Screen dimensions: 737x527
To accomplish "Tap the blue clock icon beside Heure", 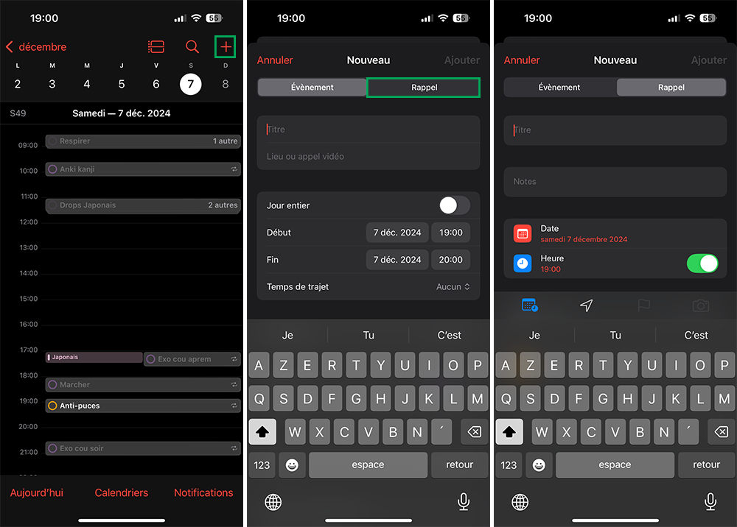I will [523, 263].
